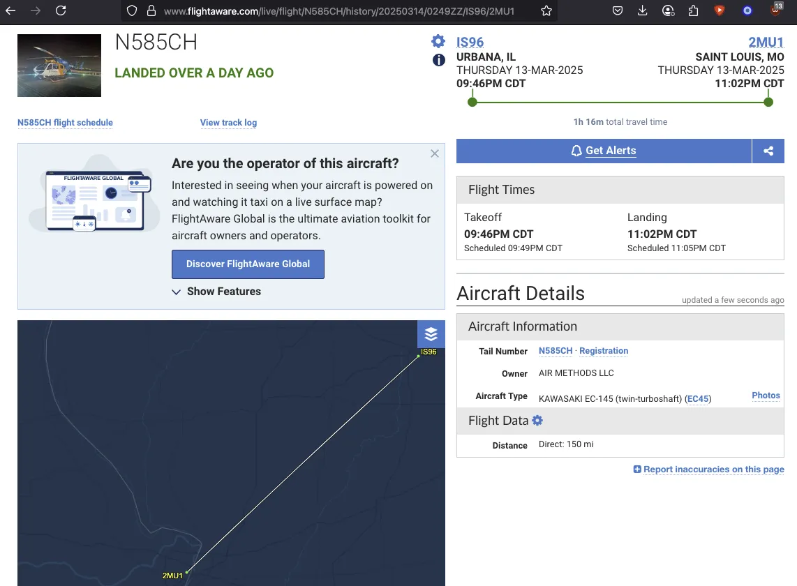797x586 pixels.
Task: Open the View track log link
Action: 228,123
